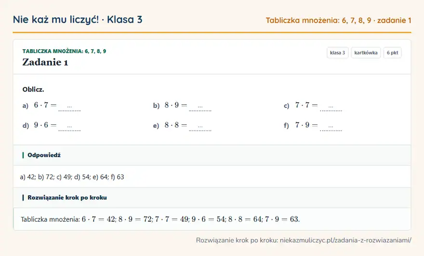Click the answer blank for c) 7 · 7
The height and width of the screenshot is (256, 424).
pyautogui.click(x=331, y=107)
